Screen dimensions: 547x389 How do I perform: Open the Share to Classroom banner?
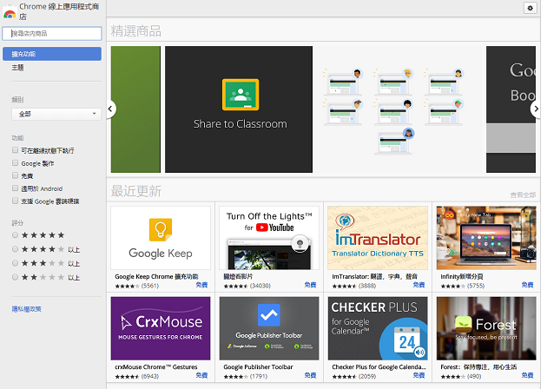coord(239,109)
